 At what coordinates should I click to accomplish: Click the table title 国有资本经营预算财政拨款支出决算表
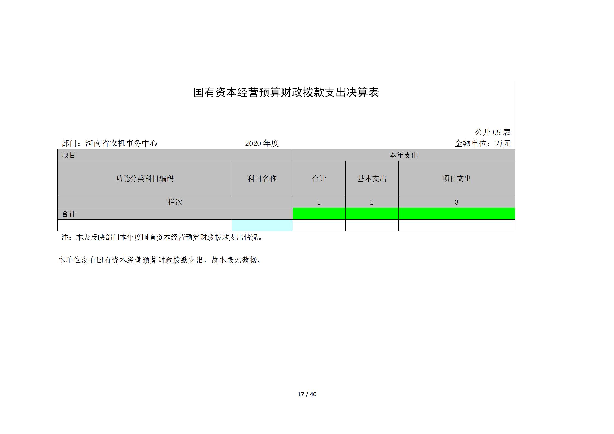(286, 92)
